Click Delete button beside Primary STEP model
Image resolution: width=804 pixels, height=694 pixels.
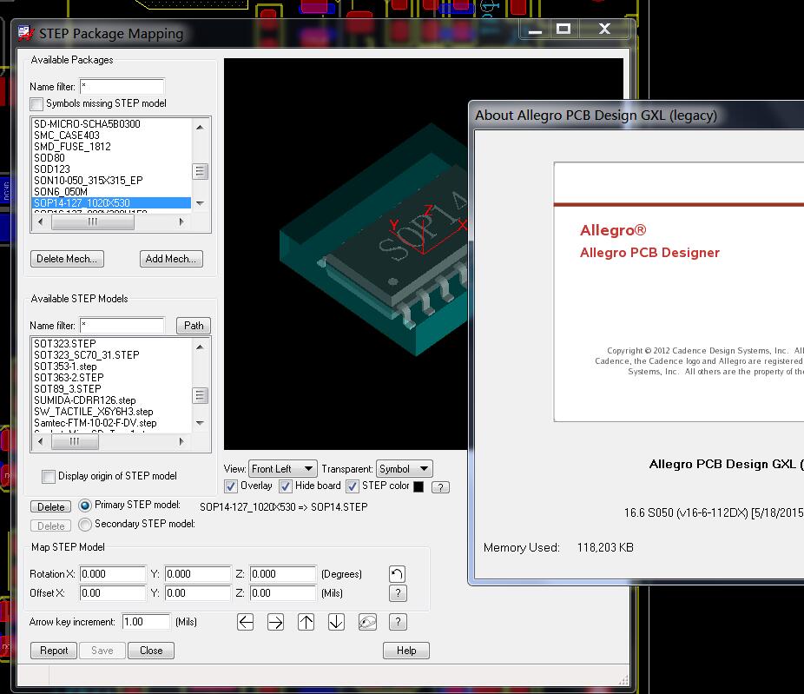point(50,506)
